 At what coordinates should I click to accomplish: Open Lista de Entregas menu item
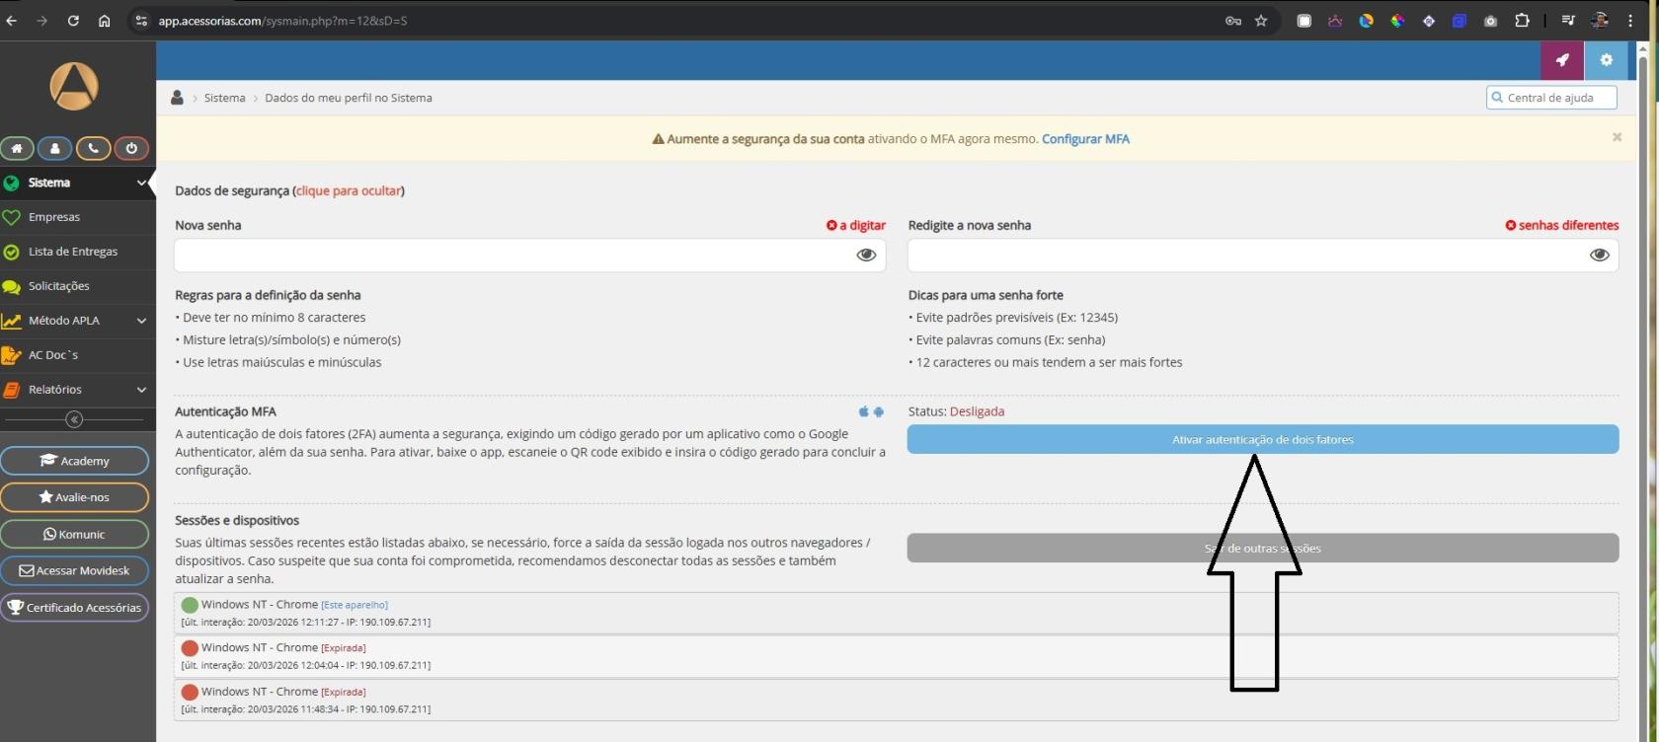(x=72, y=252)
